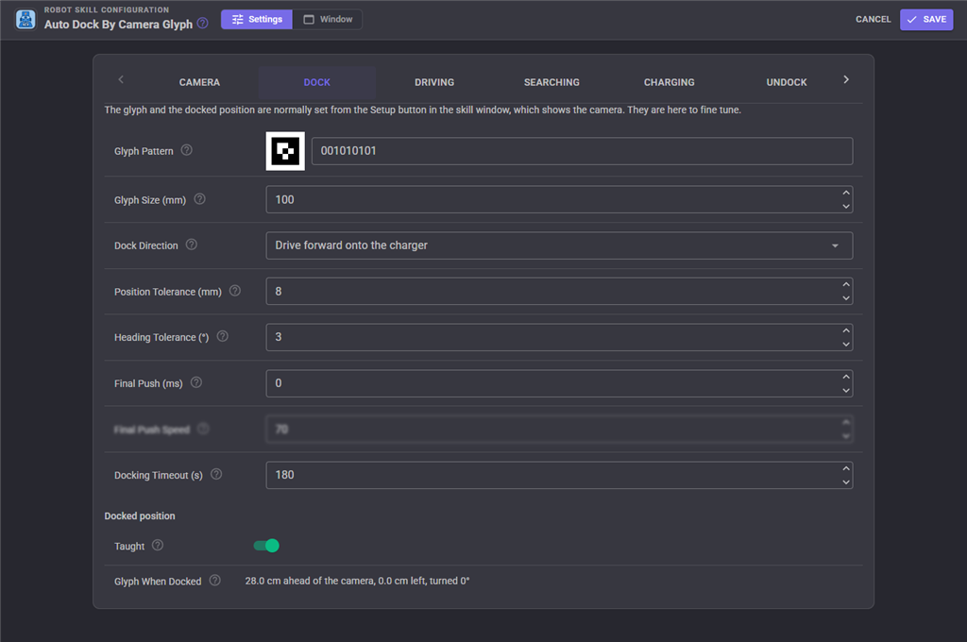Image resolution: width=967 pixels, height=642 pixels.
Task: Click the Docking Timeout help icon
Action: coord(216,474)
